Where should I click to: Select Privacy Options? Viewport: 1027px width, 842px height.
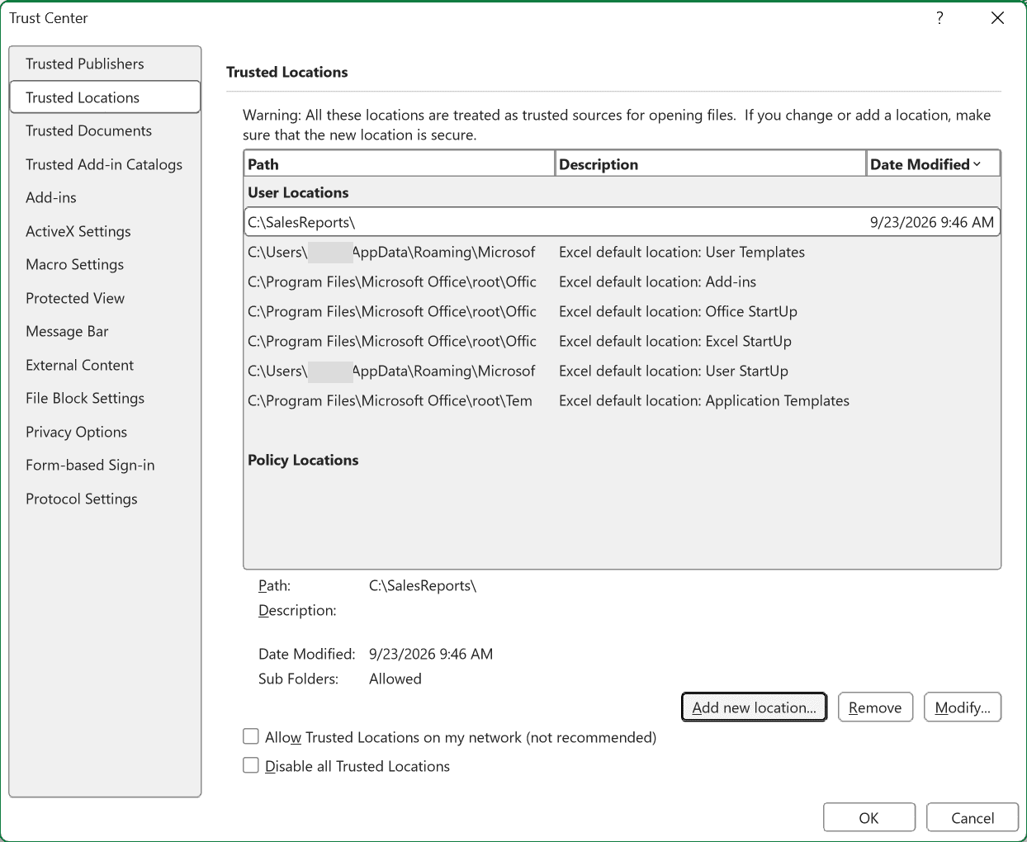click(105, 432)
